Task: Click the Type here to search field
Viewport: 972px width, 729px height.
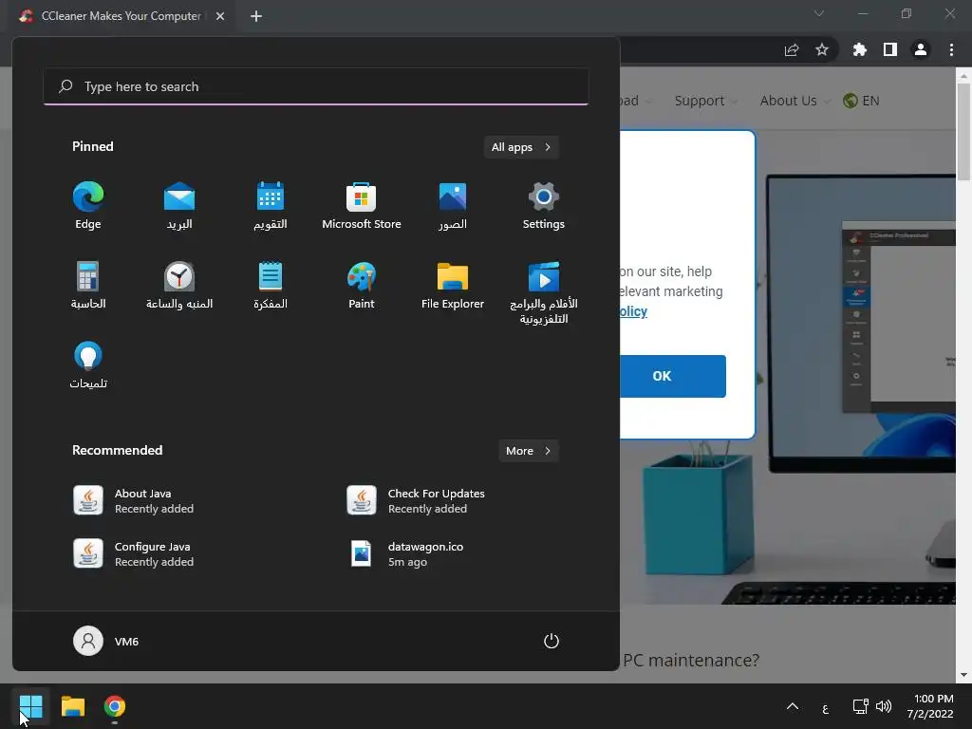Action: [315, 86]
